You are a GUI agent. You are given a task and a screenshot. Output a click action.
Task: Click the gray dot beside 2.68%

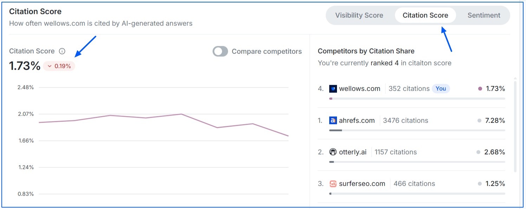tap(478, 152)
